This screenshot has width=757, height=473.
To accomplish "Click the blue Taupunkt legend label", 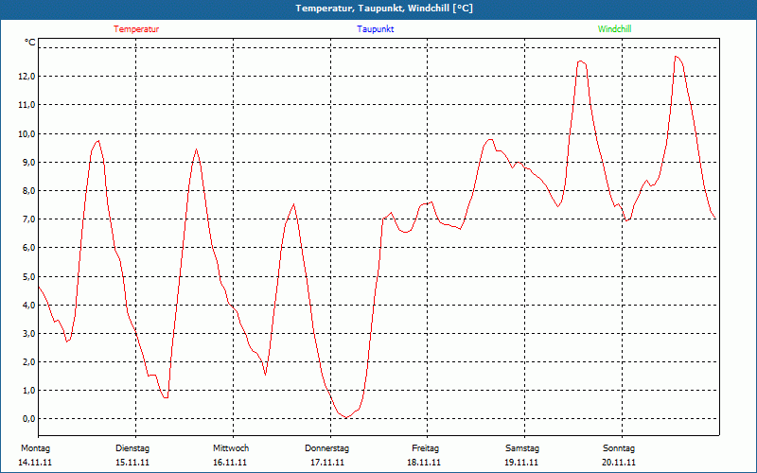I will pos(376,29).
